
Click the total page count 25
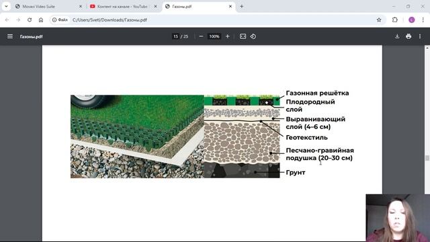click(x=185, y=36)
